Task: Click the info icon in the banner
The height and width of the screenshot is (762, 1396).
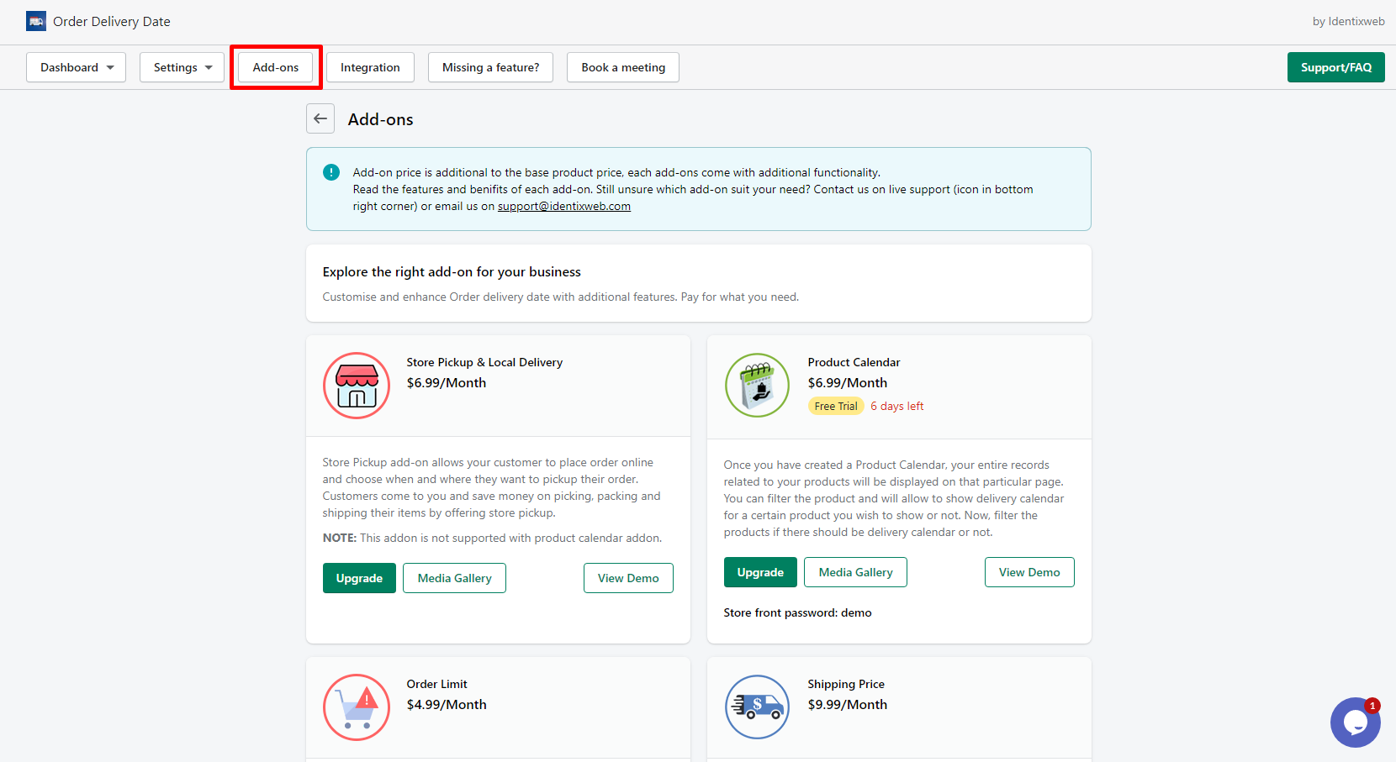Action: point(331,172)
